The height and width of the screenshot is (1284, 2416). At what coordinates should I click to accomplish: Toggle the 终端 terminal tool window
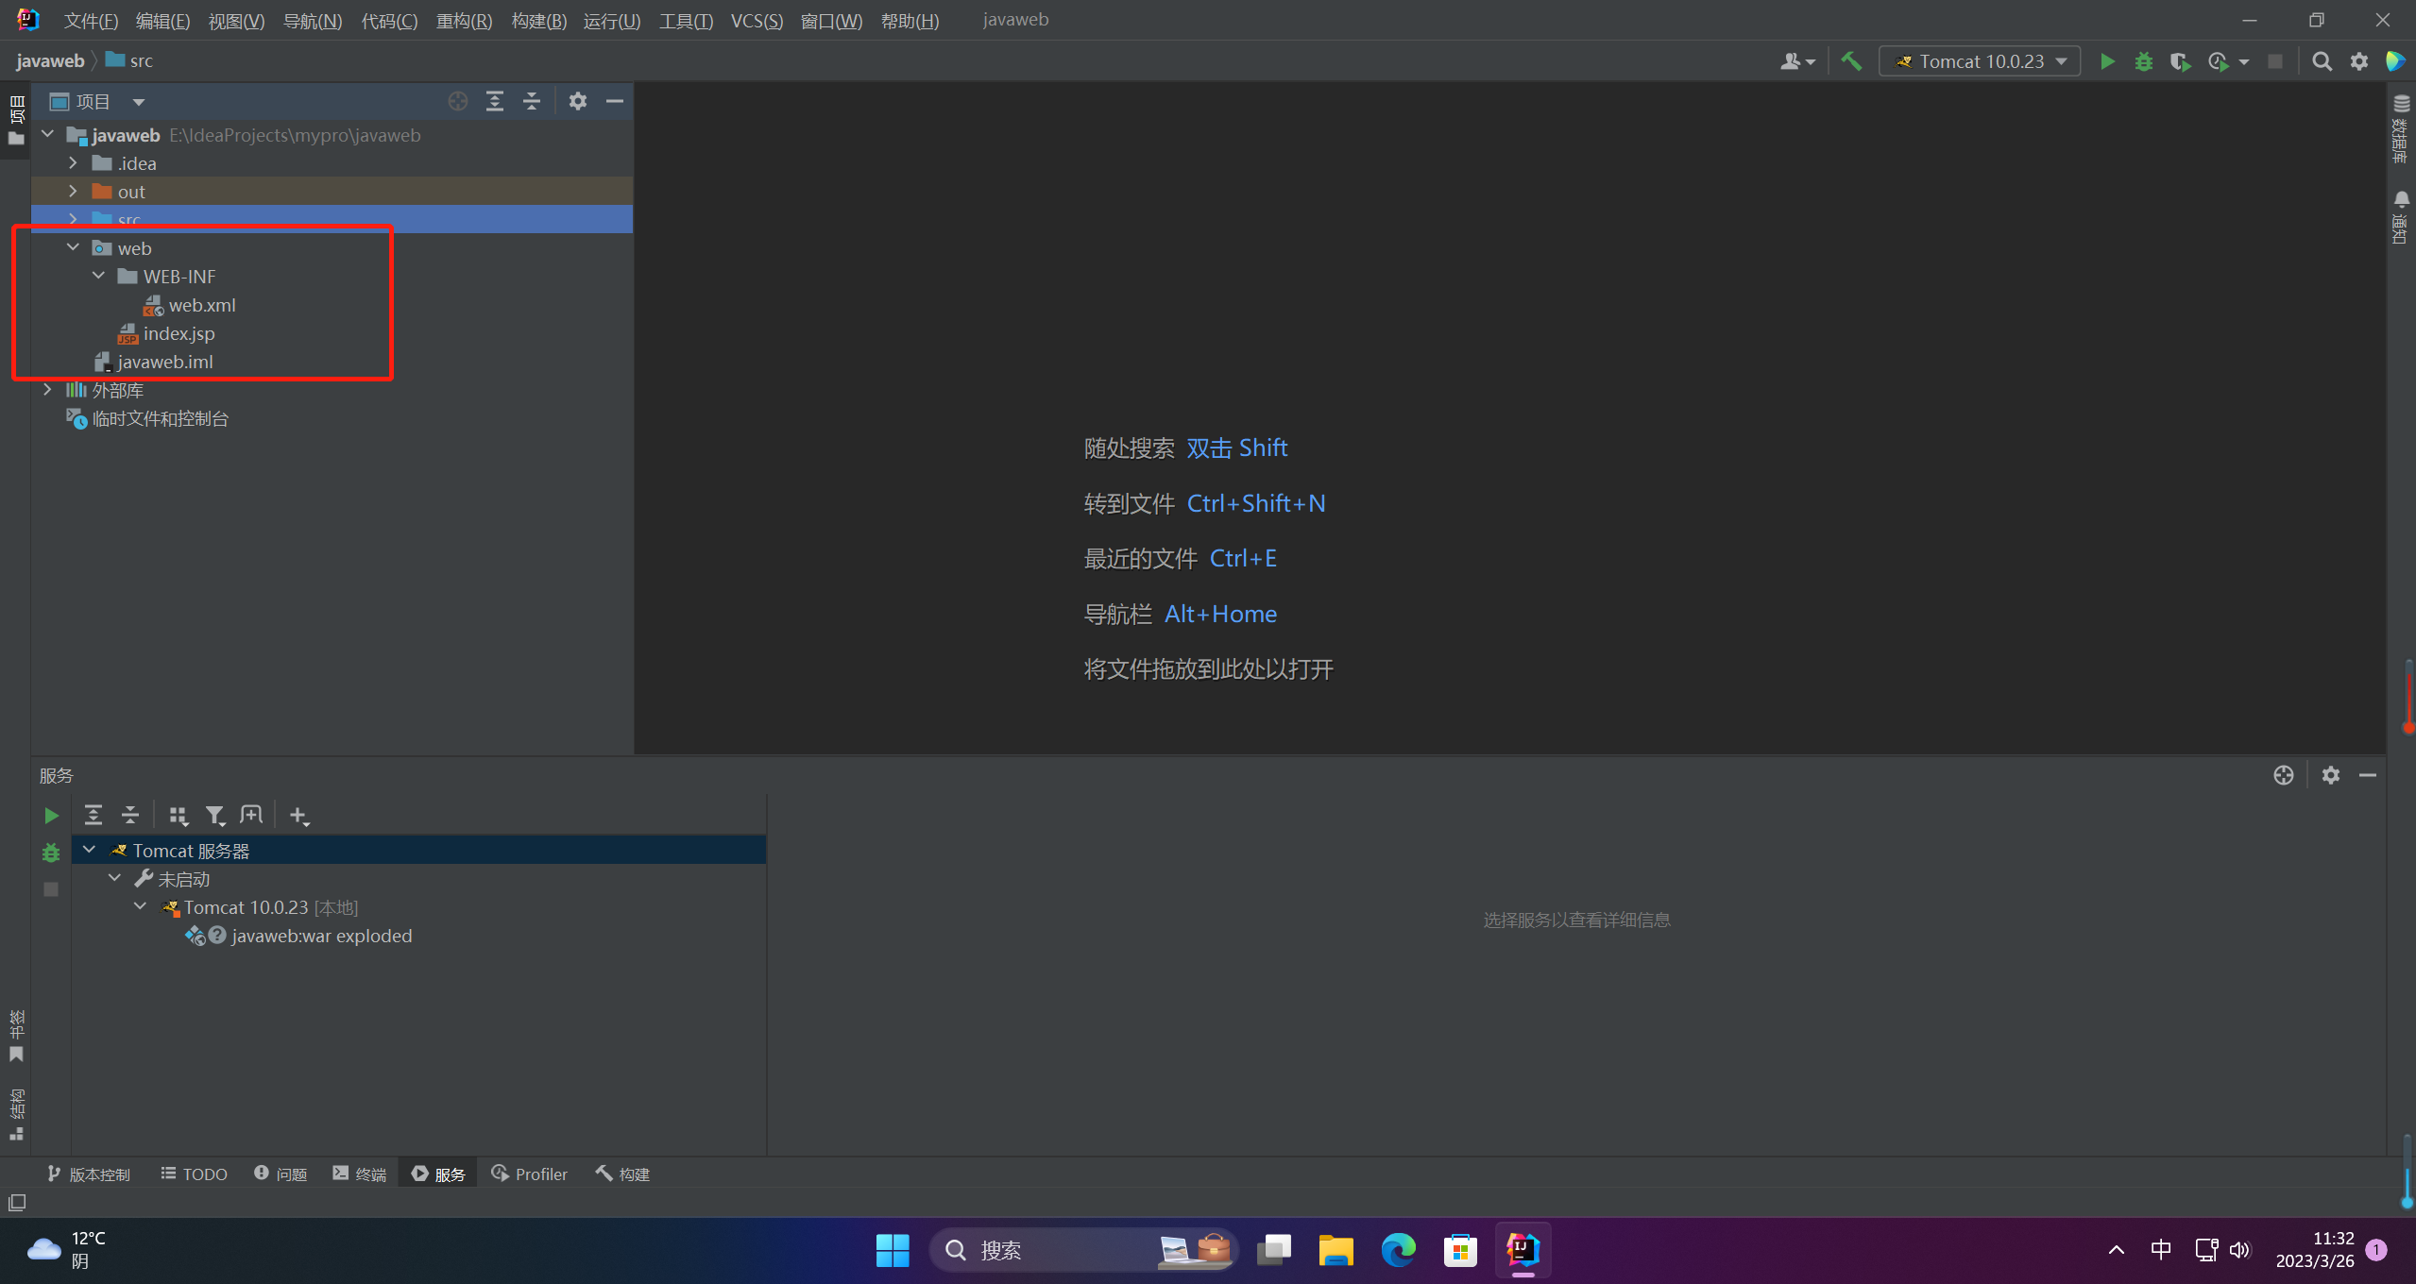point(360,1174)
